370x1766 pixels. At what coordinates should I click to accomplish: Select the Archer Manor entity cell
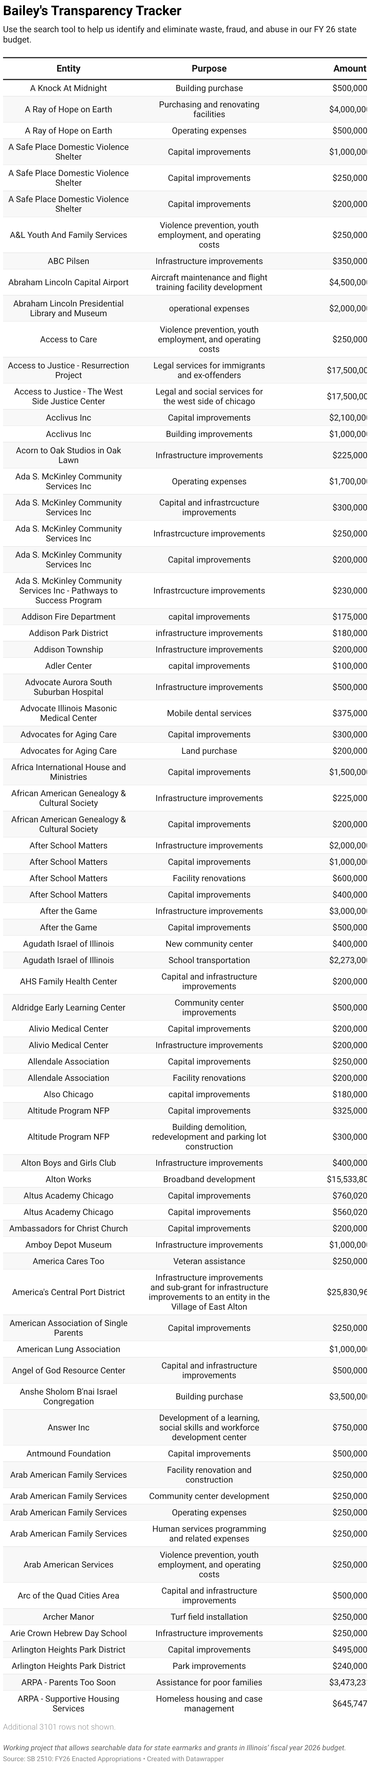69,1616
